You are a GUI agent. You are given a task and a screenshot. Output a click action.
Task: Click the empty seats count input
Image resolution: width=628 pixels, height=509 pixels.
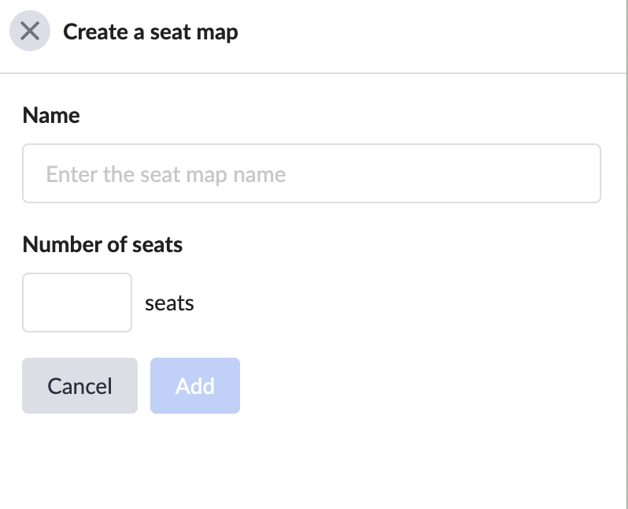[x=77, y=303]
